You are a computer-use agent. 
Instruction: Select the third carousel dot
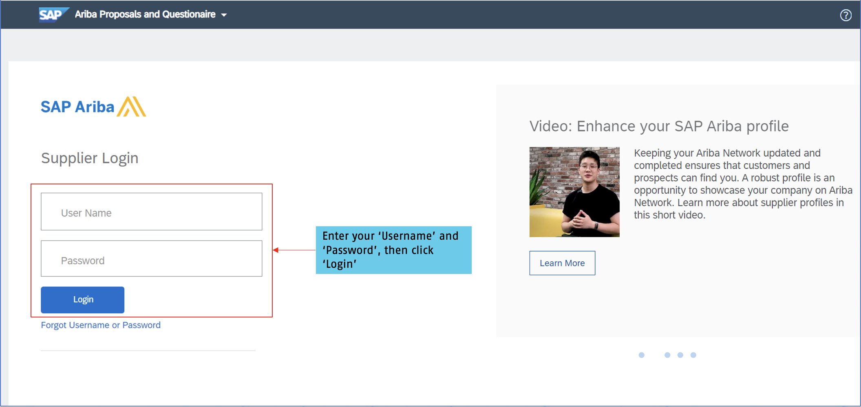pyautogui.click(x=680, y=355)
